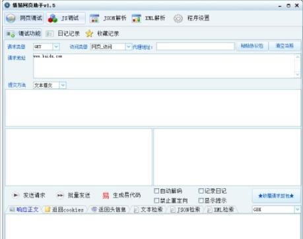Open the 收藏记录 star tab
Viewport: 303px width, 239px height.
click(x=102, y=34)
